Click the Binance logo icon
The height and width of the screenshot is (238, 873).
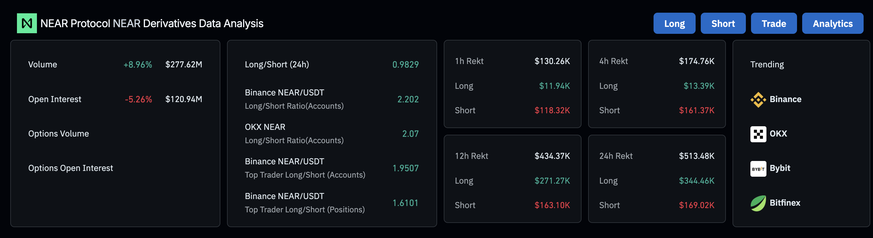(758, 99)
